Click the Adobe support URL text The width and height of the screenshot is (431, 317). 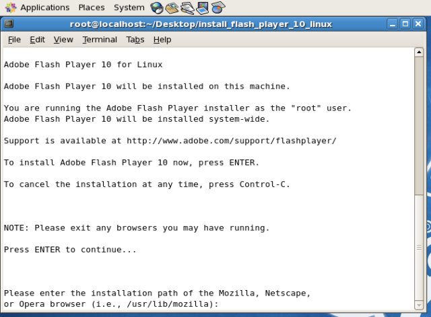pyautogui.click(x=232, y=141)
